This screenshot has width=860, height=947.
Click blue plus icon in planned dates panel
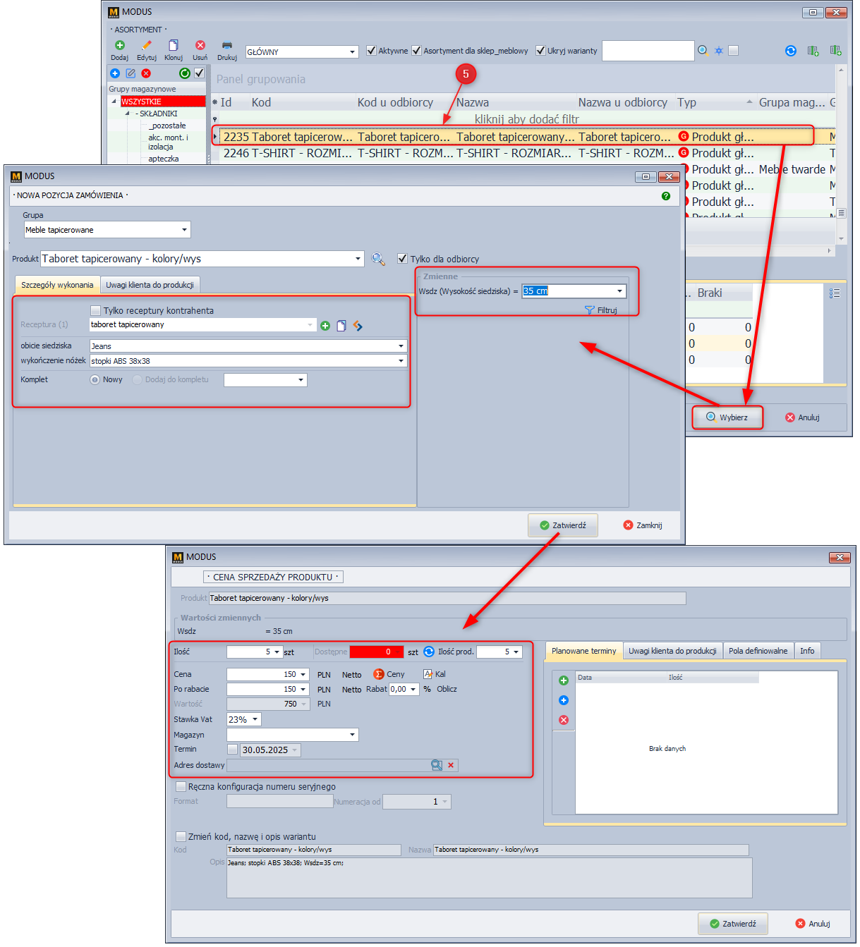[x=564, y=700]
